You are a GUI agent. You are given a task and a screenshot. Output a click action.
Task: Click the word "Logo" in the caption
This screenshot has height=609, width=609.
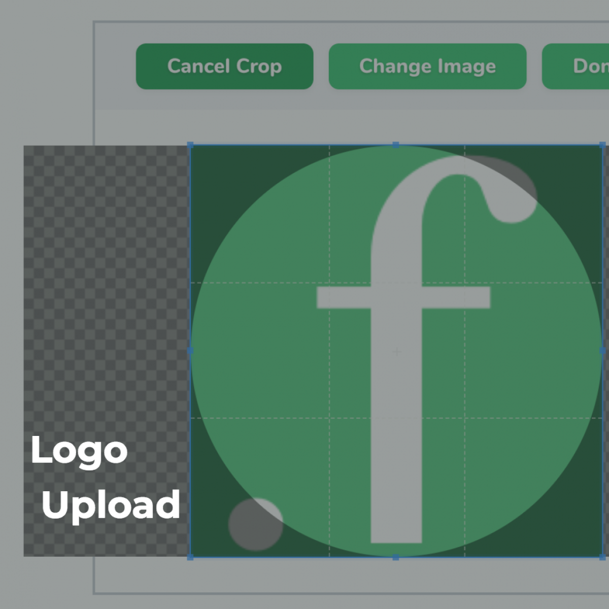79,451
